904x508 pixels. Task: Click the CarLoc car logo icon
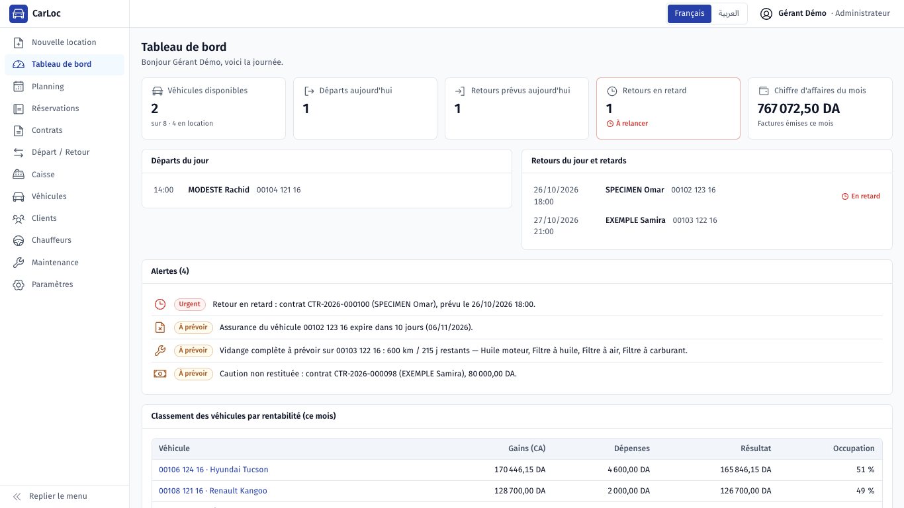pyautogui.click(x=19, y=14)
